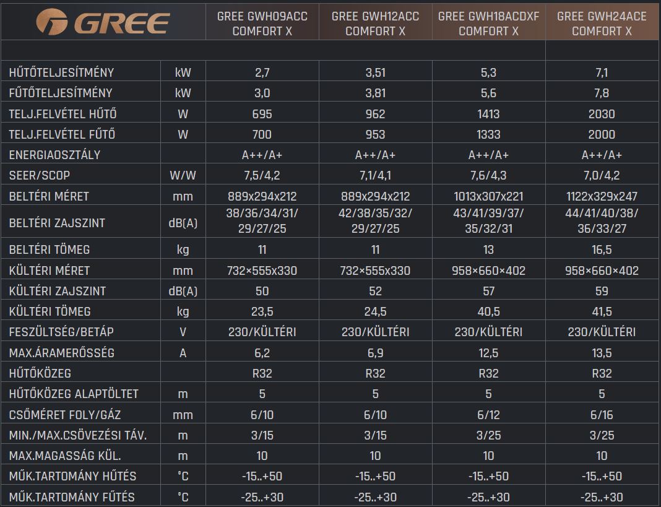Click the FESZÜLTSÉG/BETÁP row label

pyautogui.click(x=61, y=332)
